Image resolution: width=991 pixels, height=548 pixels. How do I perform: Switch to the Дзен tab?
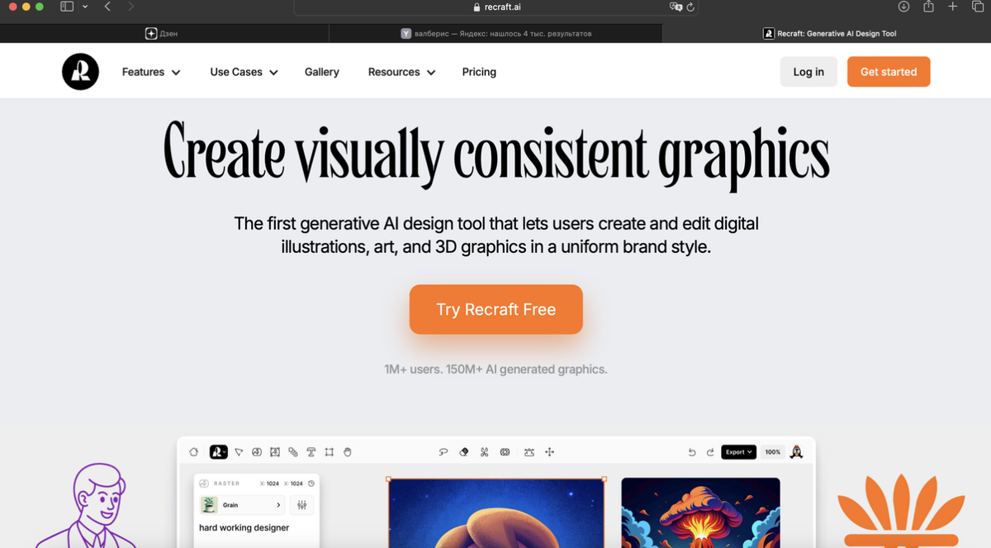(x=164, y=33)
